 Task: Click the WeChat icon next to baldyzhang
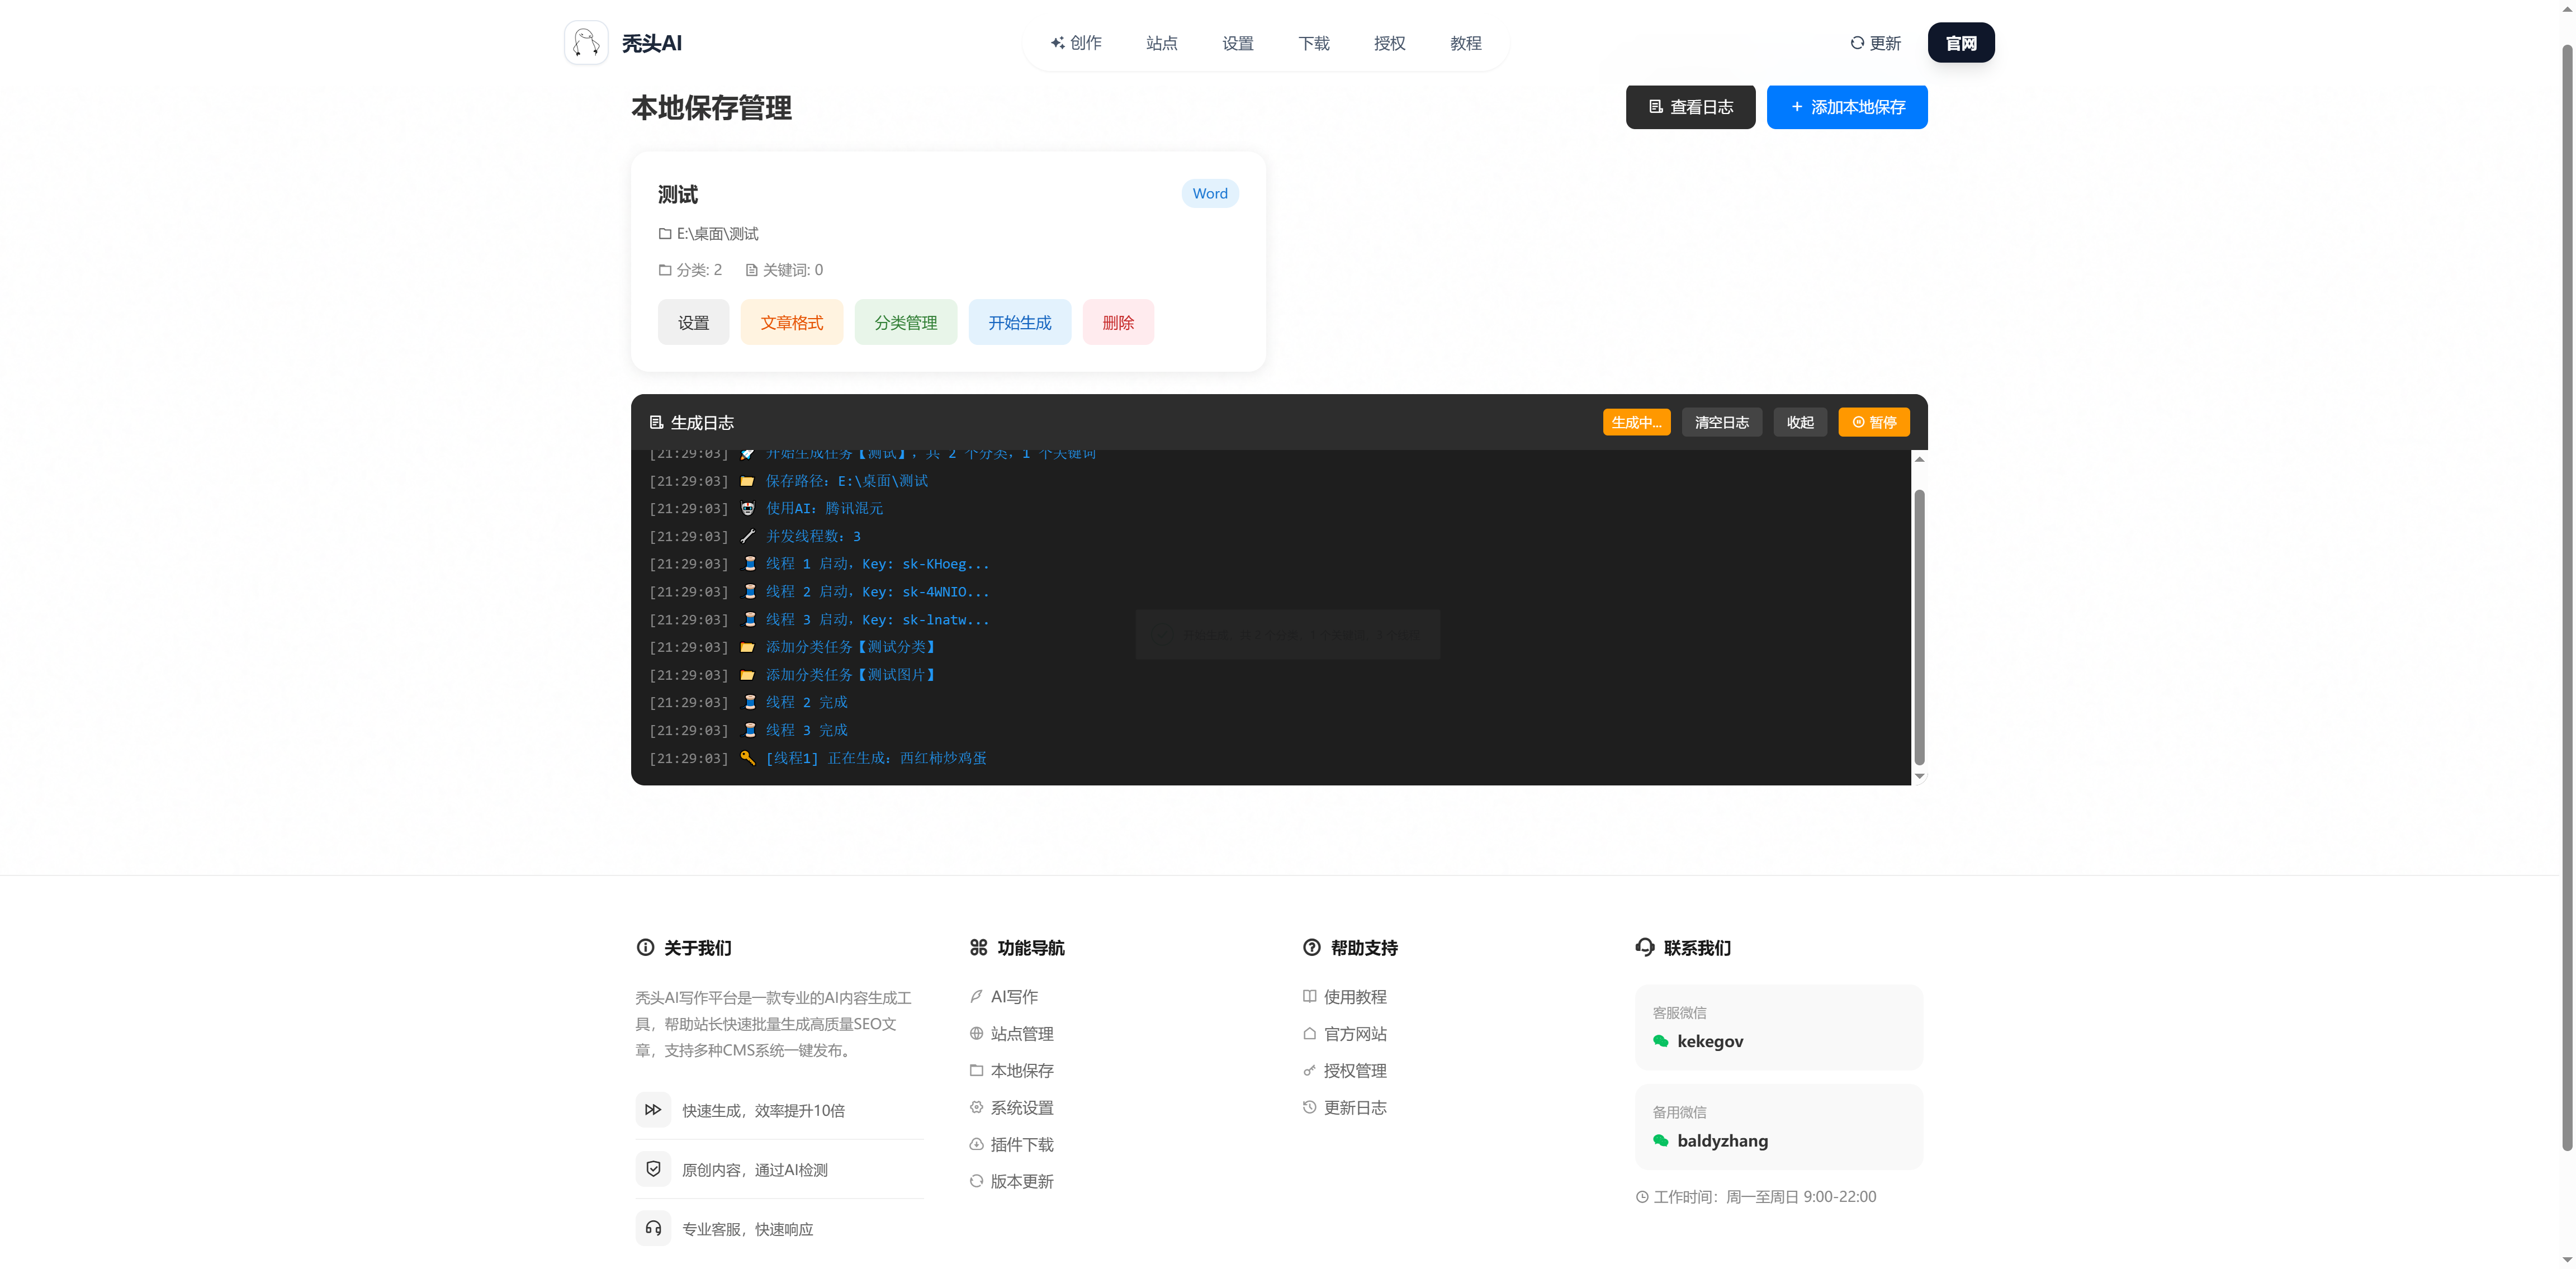tap(1661, 1141)
